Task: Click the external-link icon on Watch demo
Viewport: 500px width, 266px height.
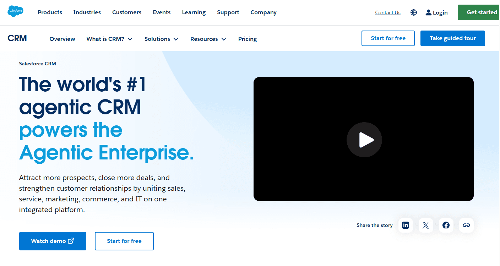Action: 71,241
